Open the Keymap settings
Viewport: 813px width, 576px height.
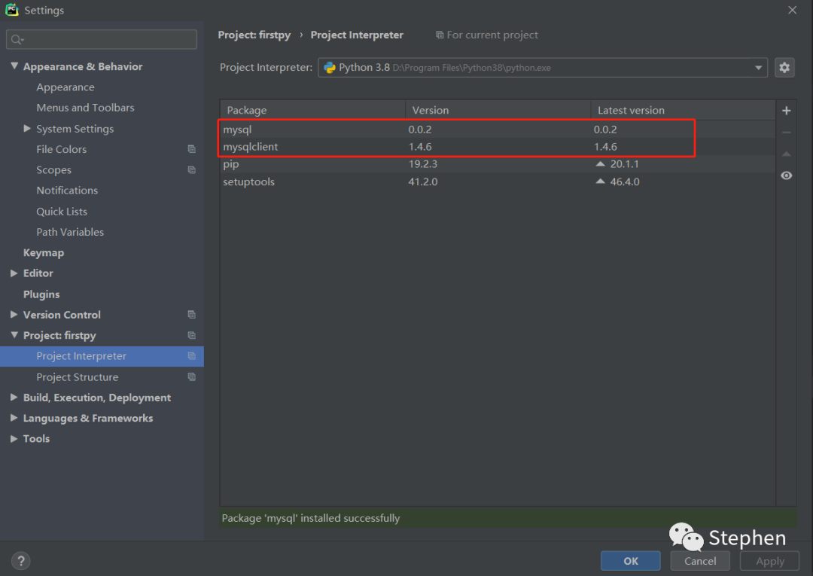(x=44, y=252)
